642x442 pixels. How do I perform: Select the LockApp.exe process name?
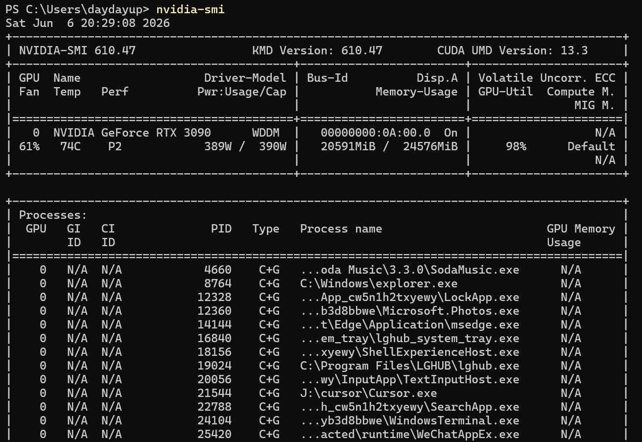coord(409,297)
